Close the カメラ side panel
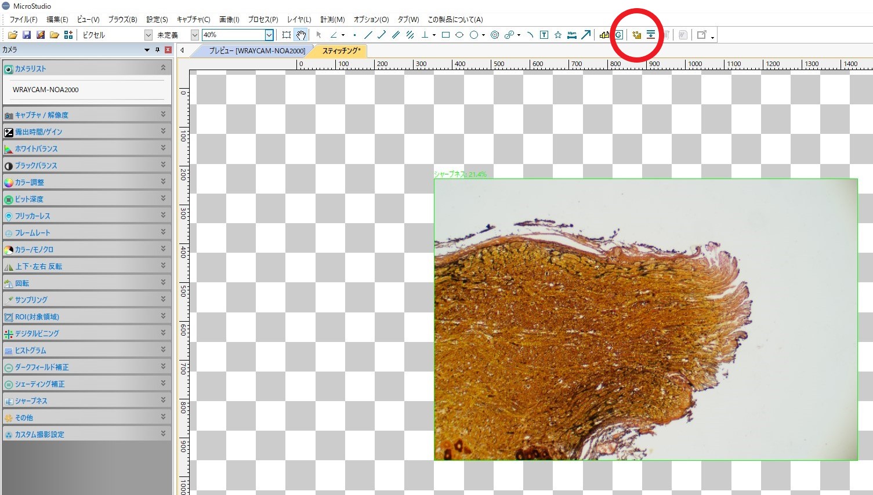This screenshot has width=873, height=495. (168, 50)
